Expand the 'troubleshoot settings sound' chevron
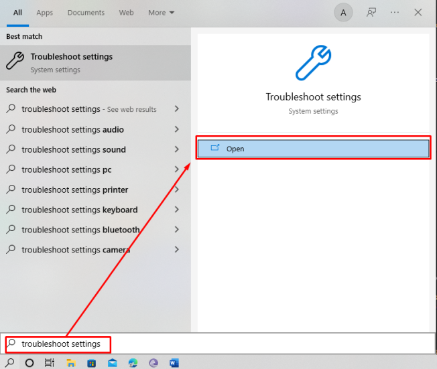Viewport: 437px width, 369px height. 176,149
